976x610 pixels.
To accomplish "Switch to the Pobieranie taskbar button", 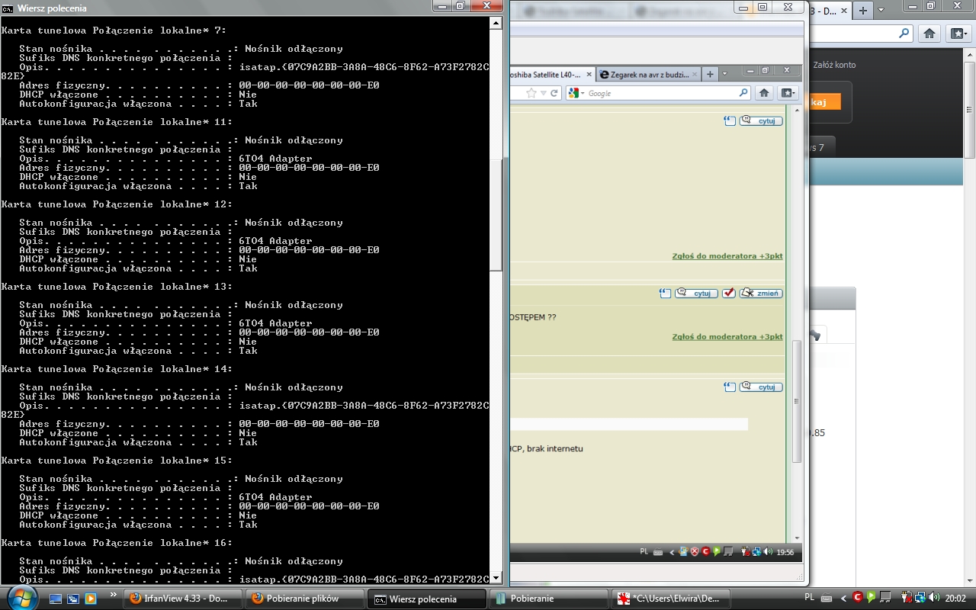I will [x=549, y=599].
